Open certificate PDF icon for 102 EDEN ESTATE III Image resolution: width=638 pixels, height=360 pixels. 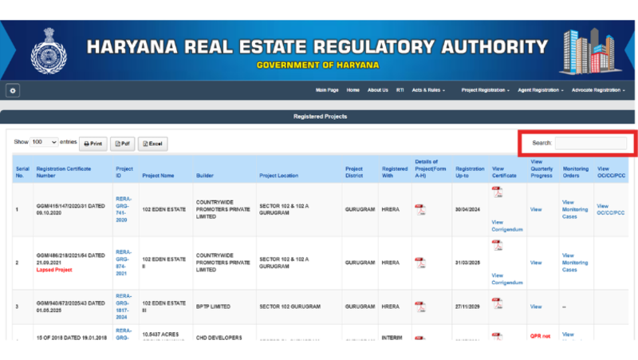(x=497, y=303)
